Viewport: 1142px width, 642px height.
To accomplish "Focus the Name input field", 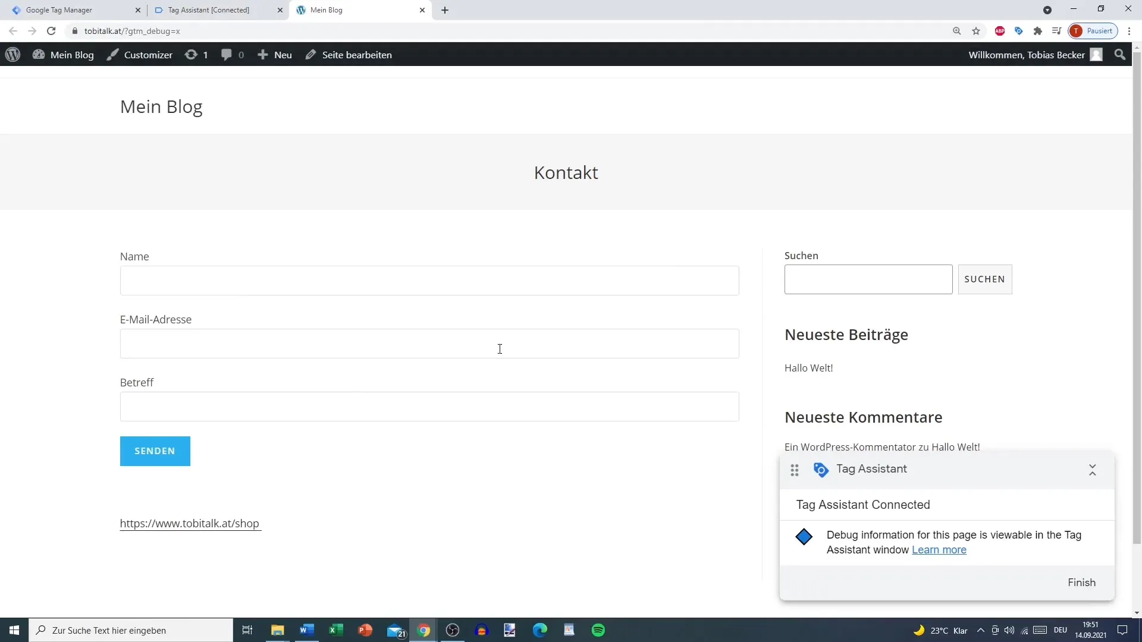I will coord(429,281).
